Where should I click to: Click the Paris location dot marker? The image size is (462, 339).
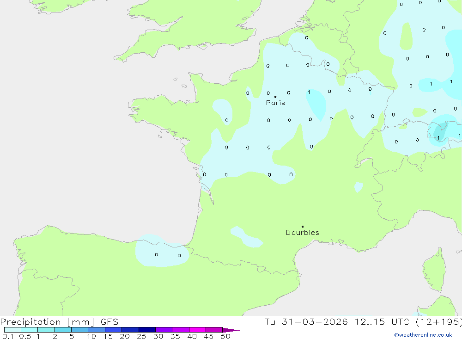pyautogui.click(x=275, y=97)
